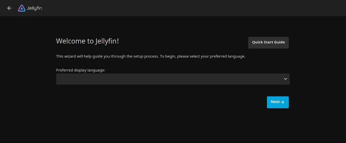This screenshot has width=346, height=143.
Task: Click 'Jellyfin!' at the heading's end
Action: (x=107, y=41)
